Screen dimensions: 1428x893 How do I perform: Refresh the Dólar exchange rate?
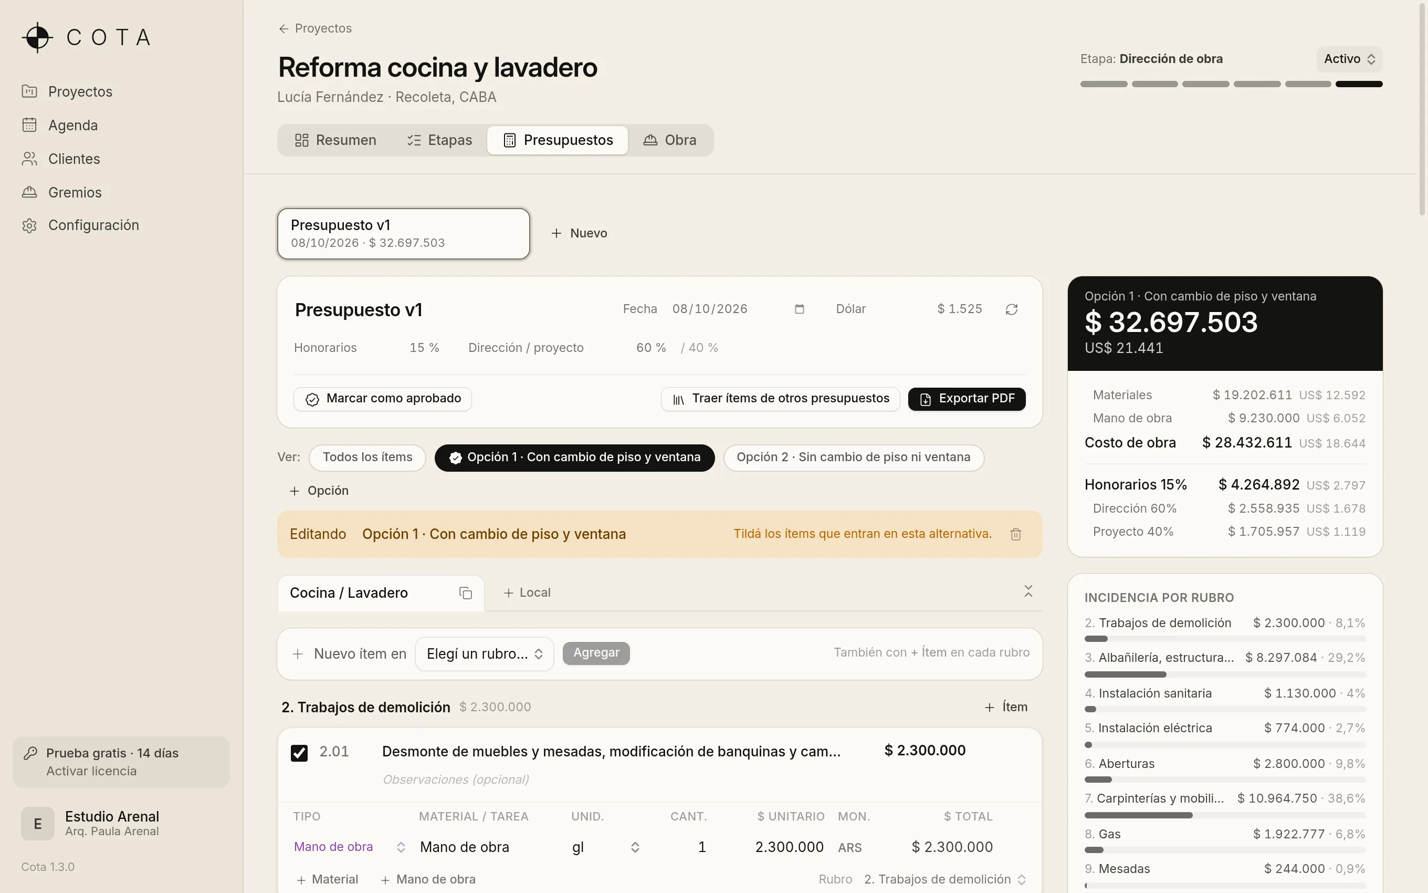(1011, 309)
